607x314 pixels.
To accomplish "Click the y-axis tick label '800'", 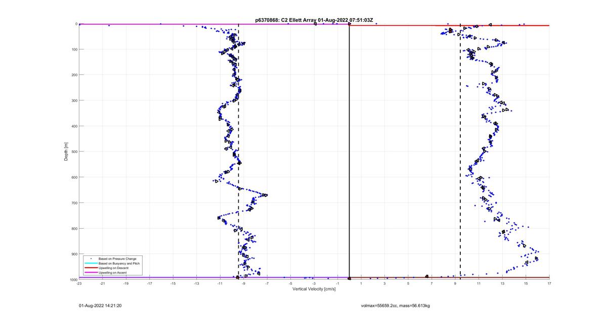I will coord(74,228).
